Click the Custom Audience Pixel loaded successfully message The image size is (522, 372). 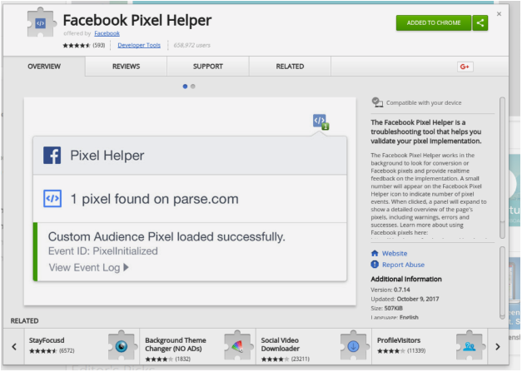(x=167, y=237)
